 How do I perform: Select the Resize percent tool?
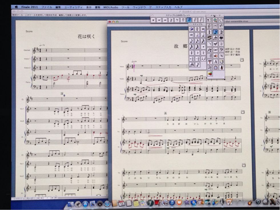tap(221, 56)
